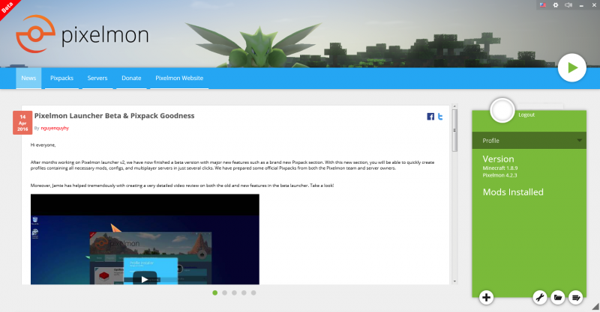Share the news post on Facebook
The height and width of the screenshot is (312, 600).
point(430,117)
